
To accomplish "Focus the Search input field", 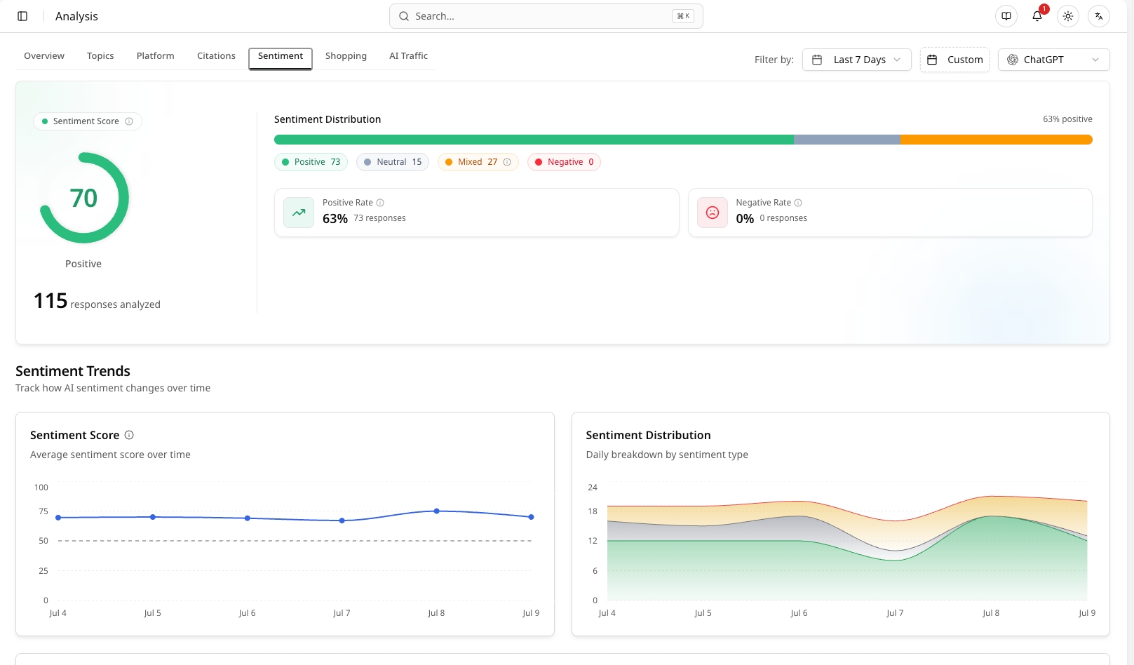I will tap(546, 16).
